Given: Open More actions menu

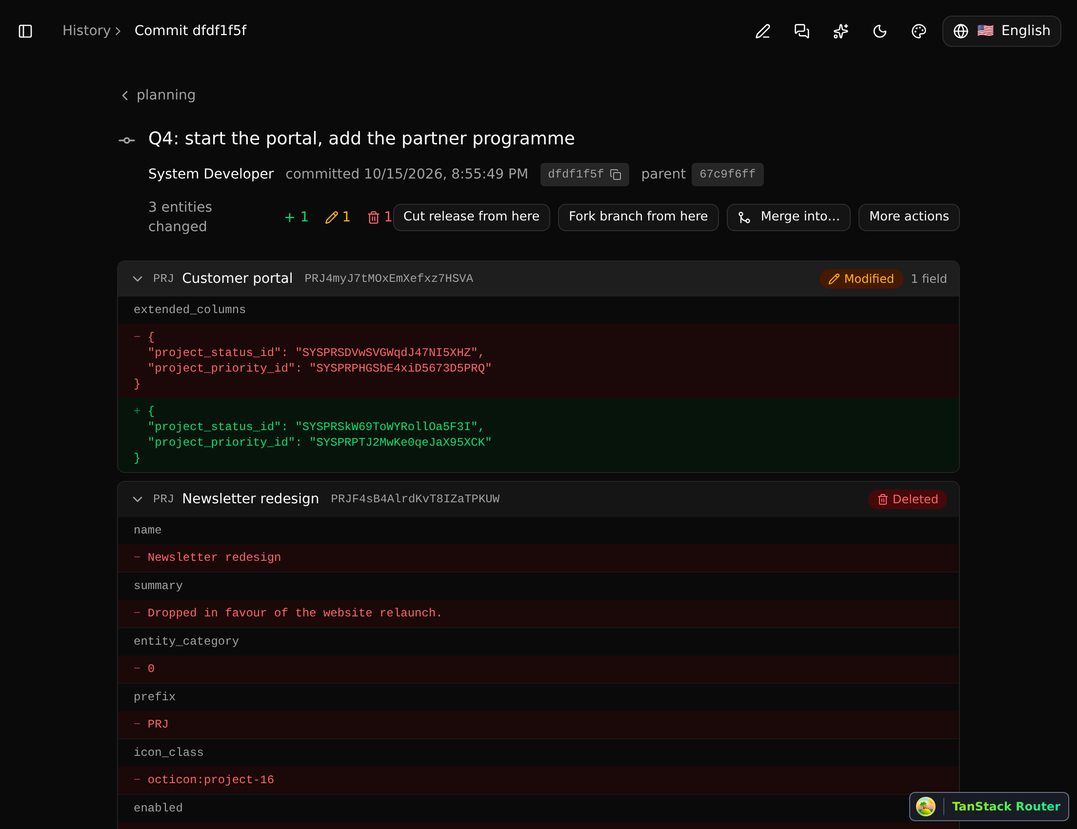Looking at the screenshot, I should point(909,217).
